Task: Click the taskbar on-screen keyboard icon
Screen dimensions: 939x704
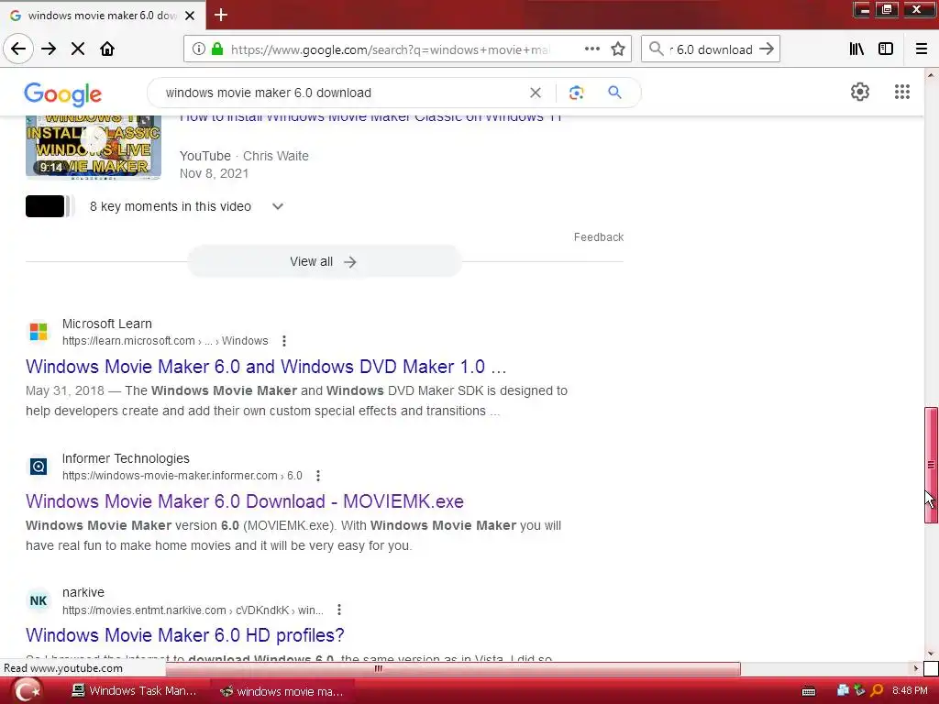Action: click(809, 691)
